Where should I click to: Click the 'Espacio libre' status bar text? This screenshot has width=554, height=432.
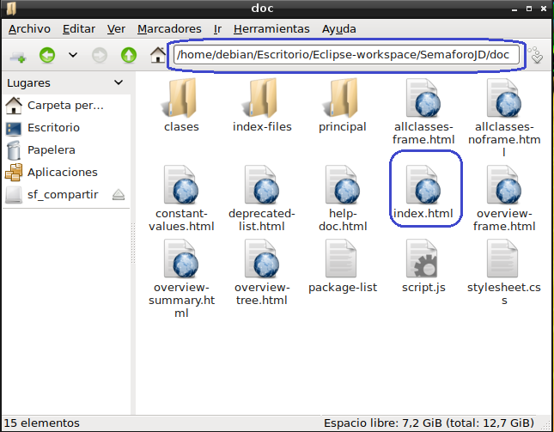(x=429, y=423)
